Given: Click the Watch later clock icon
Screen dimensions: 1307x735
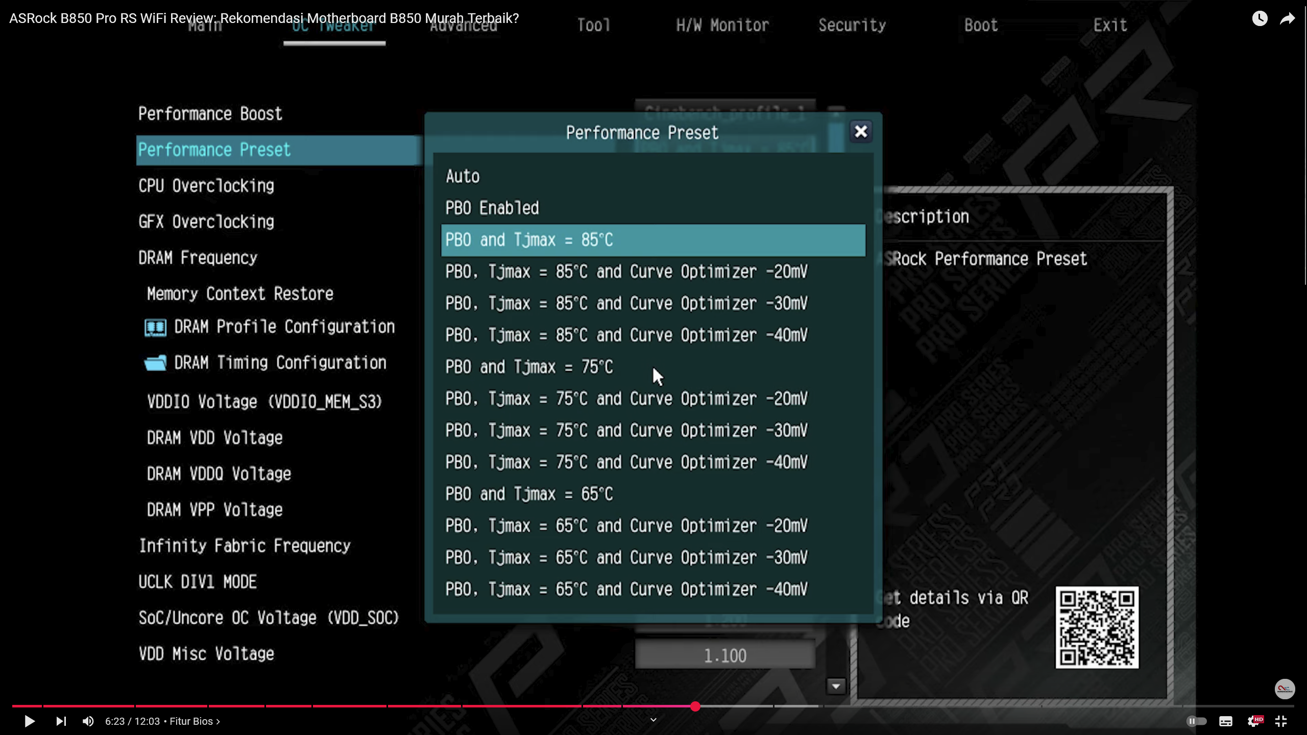Looking at the screenshot, I should [x=1260, y=19].
